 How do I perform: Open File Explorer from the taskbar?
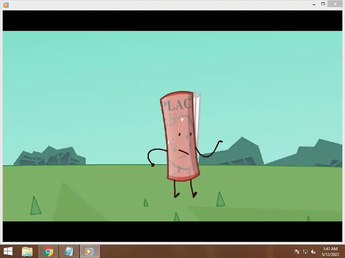(27, 251)
